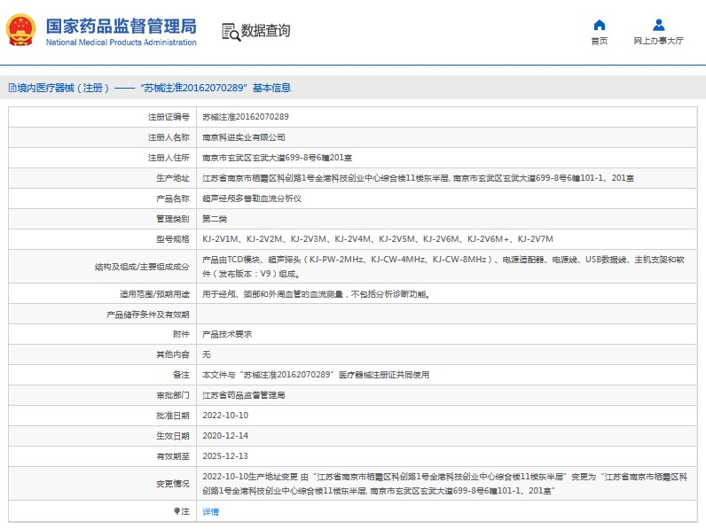The width and height of the screenshot is (706, 529).
Task: Click expiry date 2025-12-13
Action: pos(225,456)
